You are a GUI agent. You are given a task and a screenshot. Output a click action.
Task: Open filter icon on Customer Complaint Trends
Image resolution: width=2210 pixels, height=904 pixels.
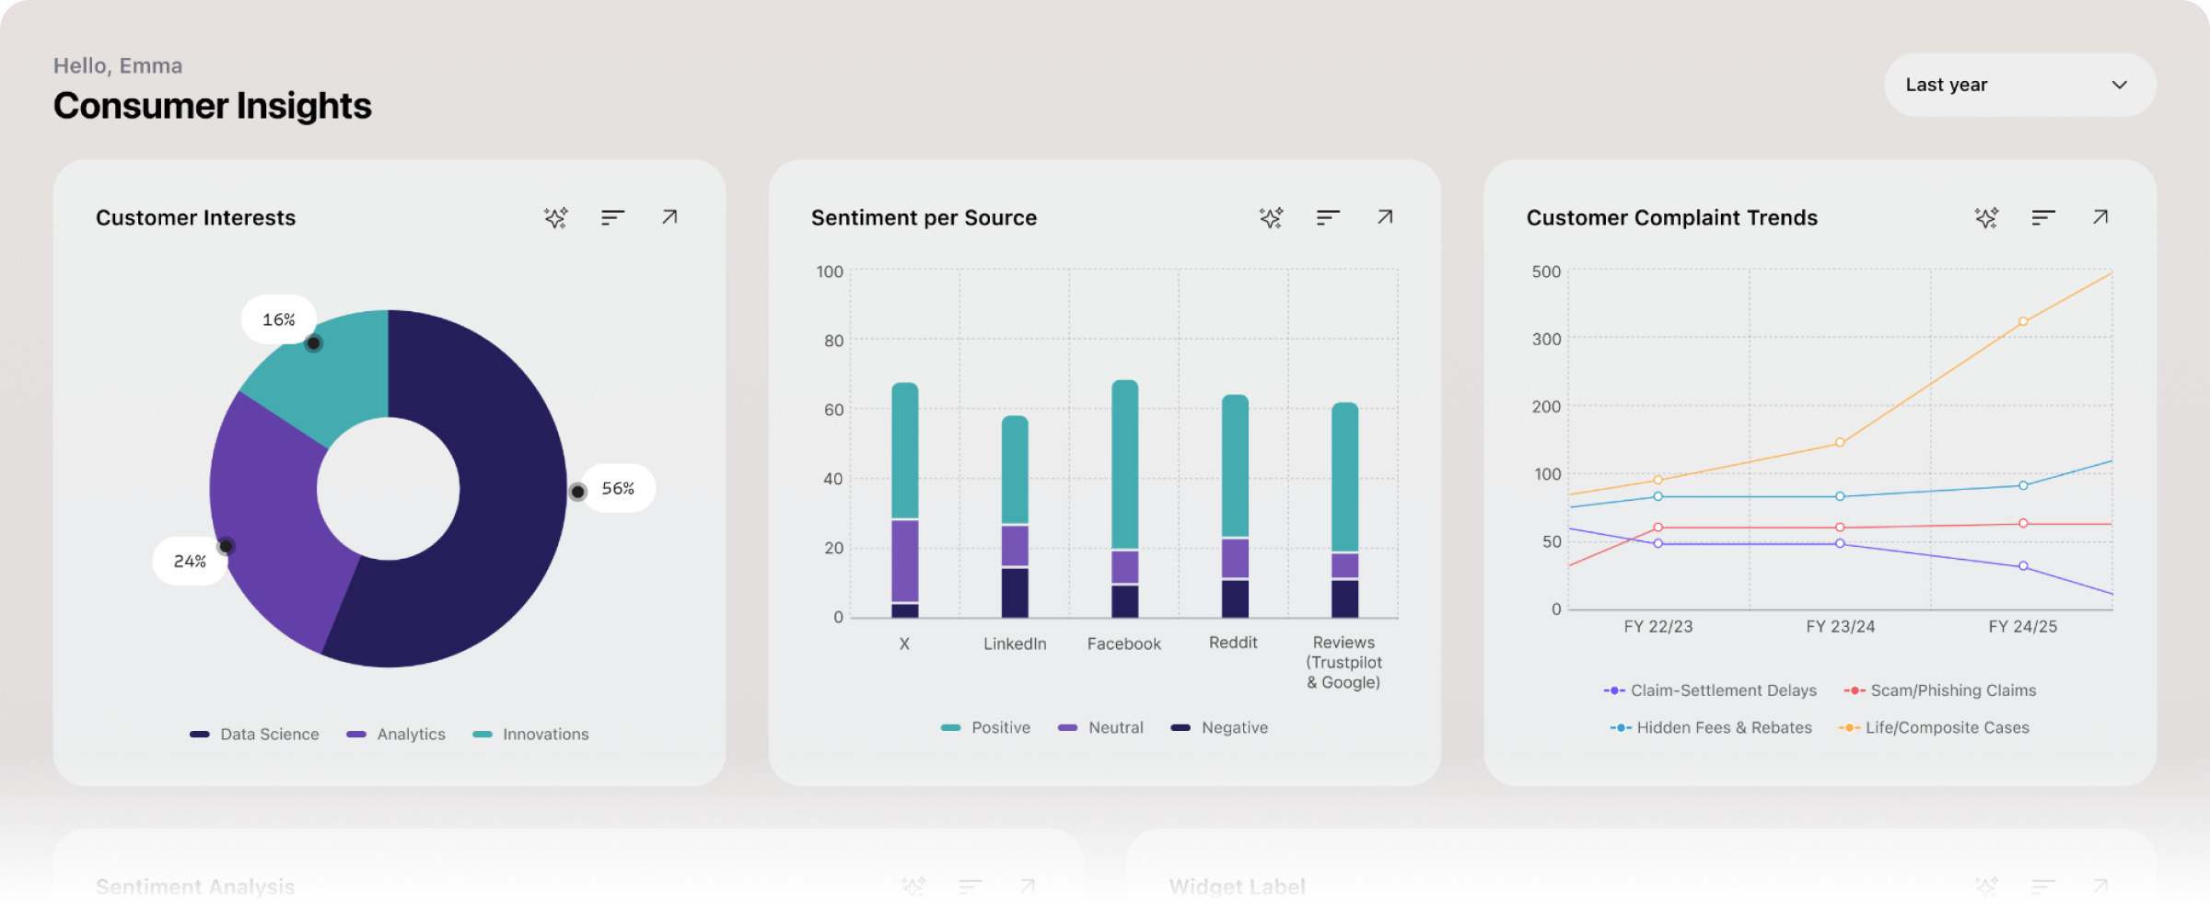click(2043, 217)
